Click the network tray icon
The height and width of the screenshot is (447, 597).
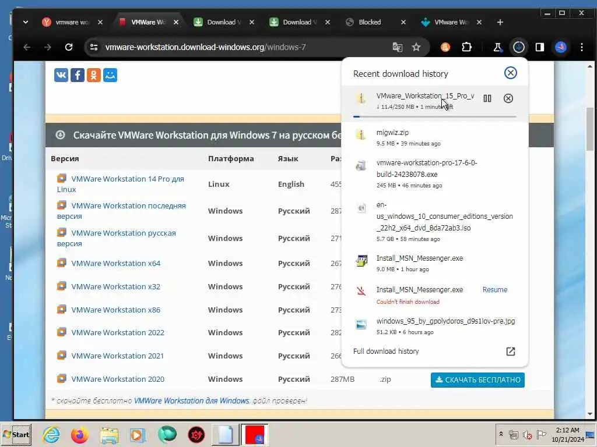tap(514, 434)
